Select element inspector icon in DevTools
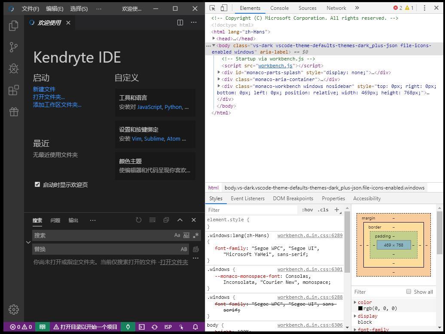Viewport: 445px width, 334px height. coord(212,8)
